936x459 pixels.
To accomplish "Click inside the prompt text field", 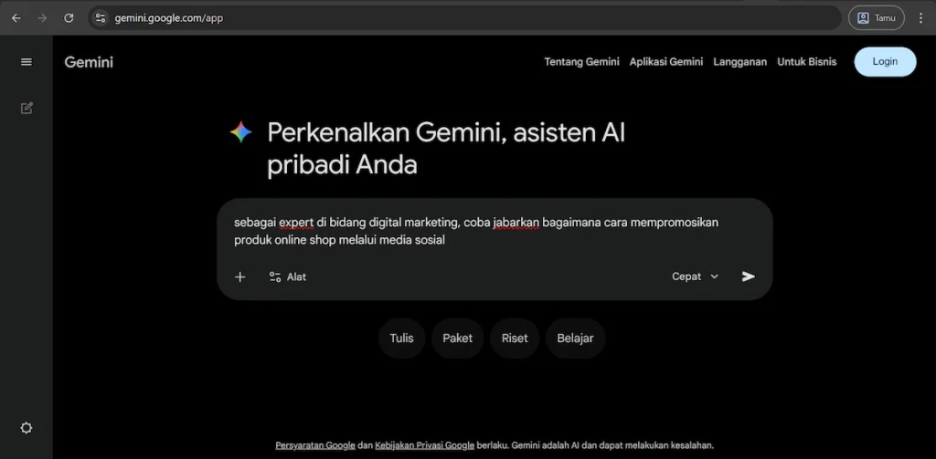I will point(495,231).
